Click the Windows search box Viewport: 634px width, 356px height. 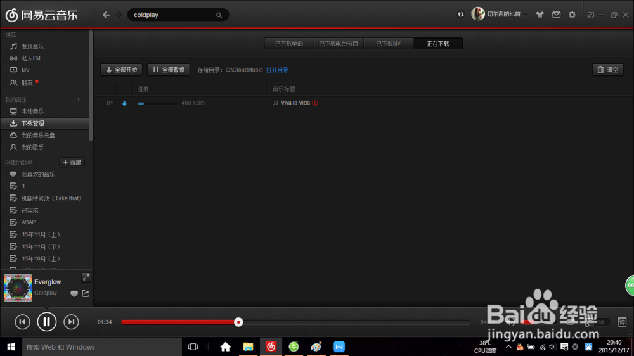coord(102,346)
